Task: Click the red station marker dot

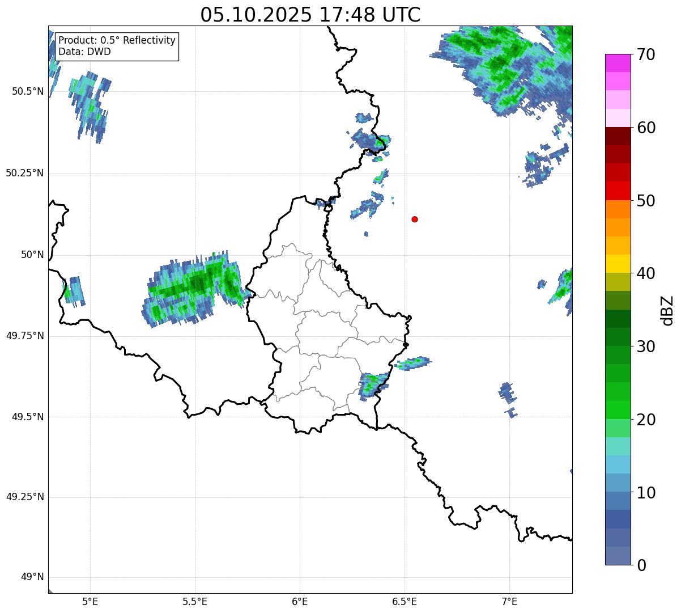Action: coord(415,219)
